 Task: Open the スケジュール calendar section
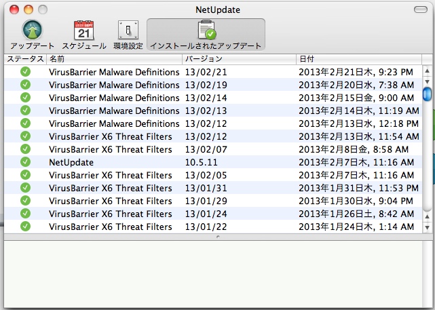tap(84, 35)
